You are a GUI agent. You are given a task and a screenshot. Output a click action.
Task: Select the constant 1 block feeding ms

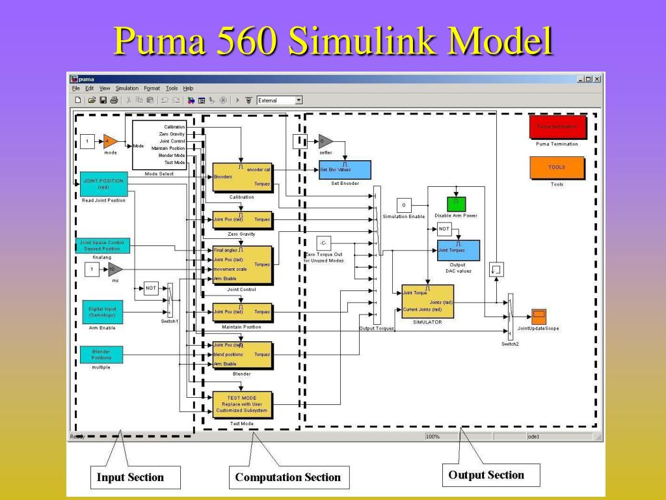point(92,269)
